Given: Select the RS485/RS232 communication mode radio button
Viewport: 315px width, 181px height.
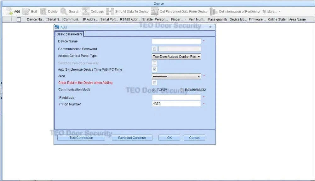Looking at the screenshot, I should coord(181,90).
